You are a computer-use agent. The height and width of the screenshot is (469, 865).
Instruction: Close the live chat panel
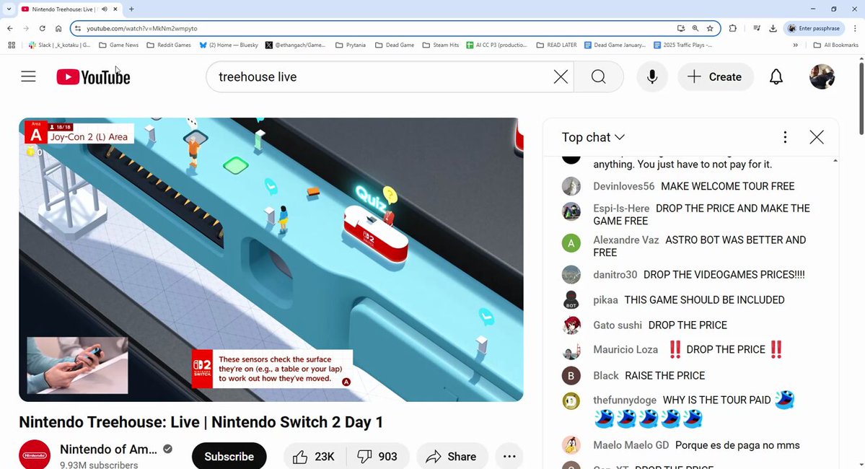tap(817, 137)
